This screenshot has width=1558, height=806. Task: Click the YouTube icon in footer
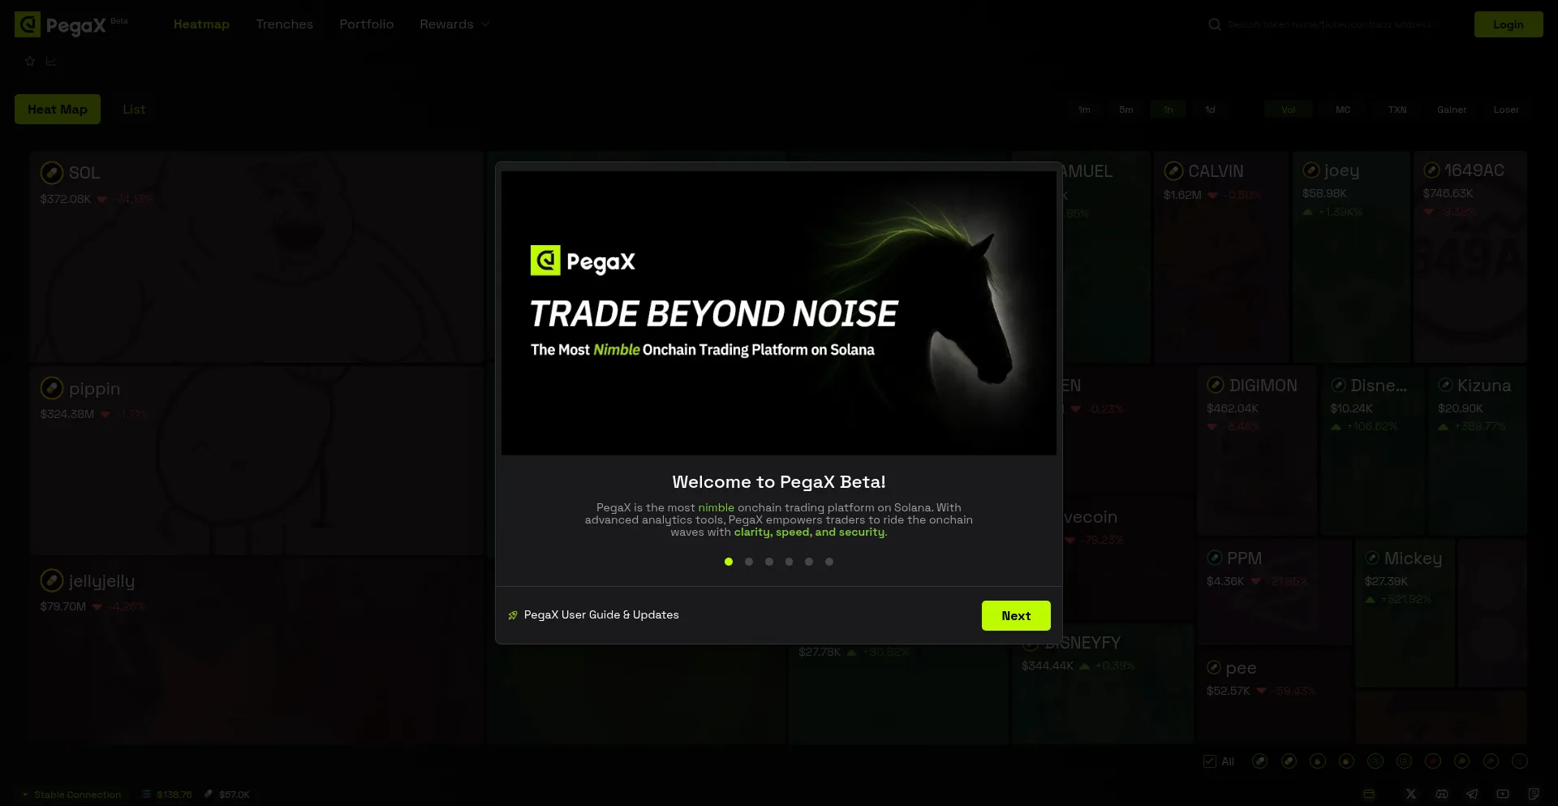1503,794
